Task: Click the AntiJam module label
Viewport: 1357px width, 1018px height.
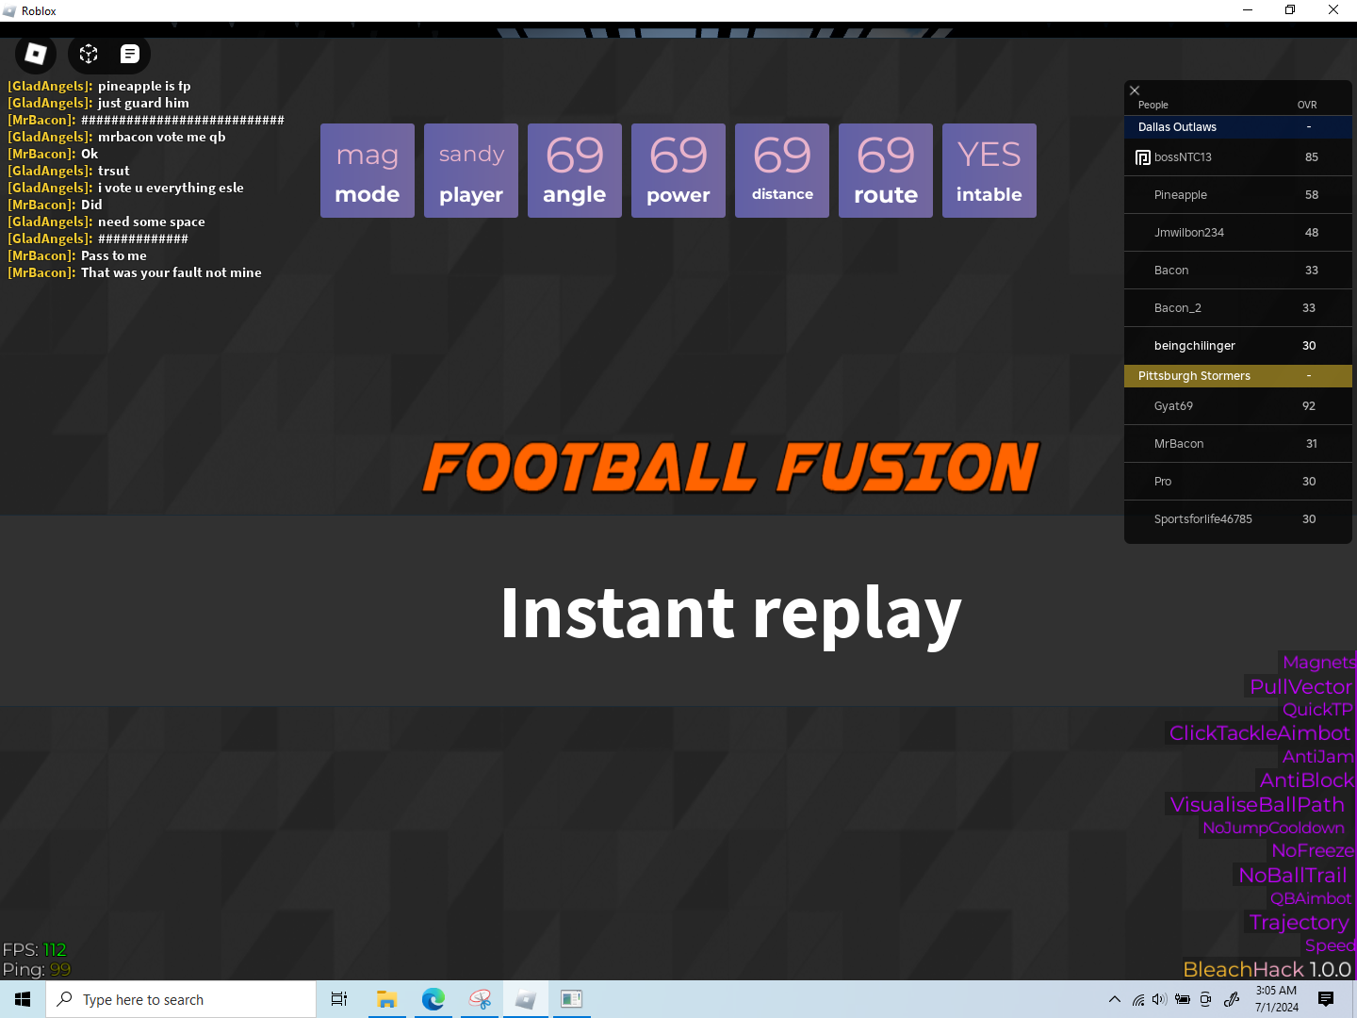Action: click(x=1317, y=757)
